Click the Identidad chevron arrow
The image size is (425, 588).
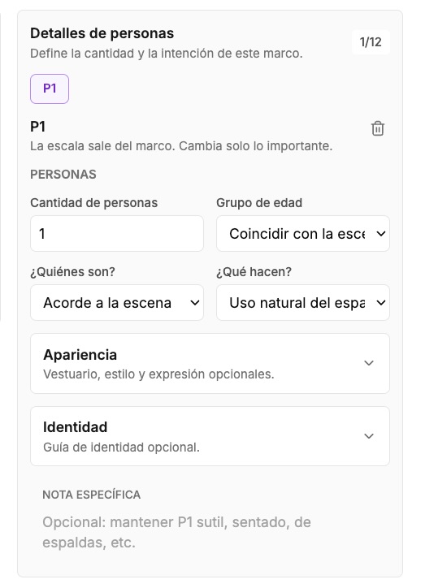coord(369,436)
